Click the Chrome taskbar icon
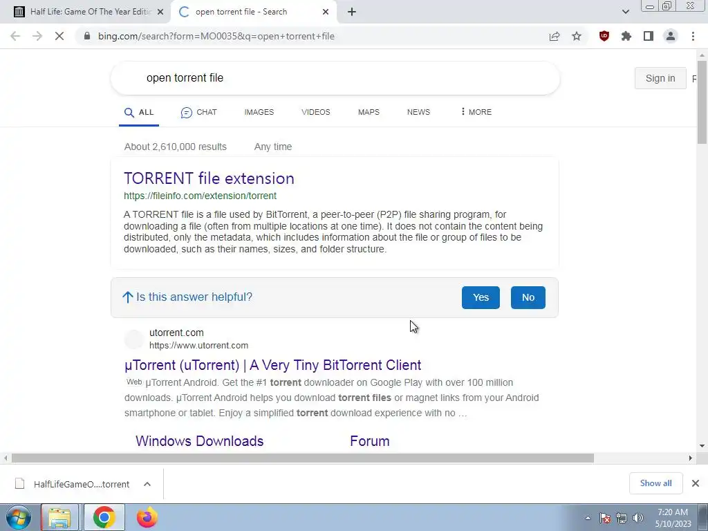This screenshot has height=531, width=708. pyautogui.click(x=104, y=517)
